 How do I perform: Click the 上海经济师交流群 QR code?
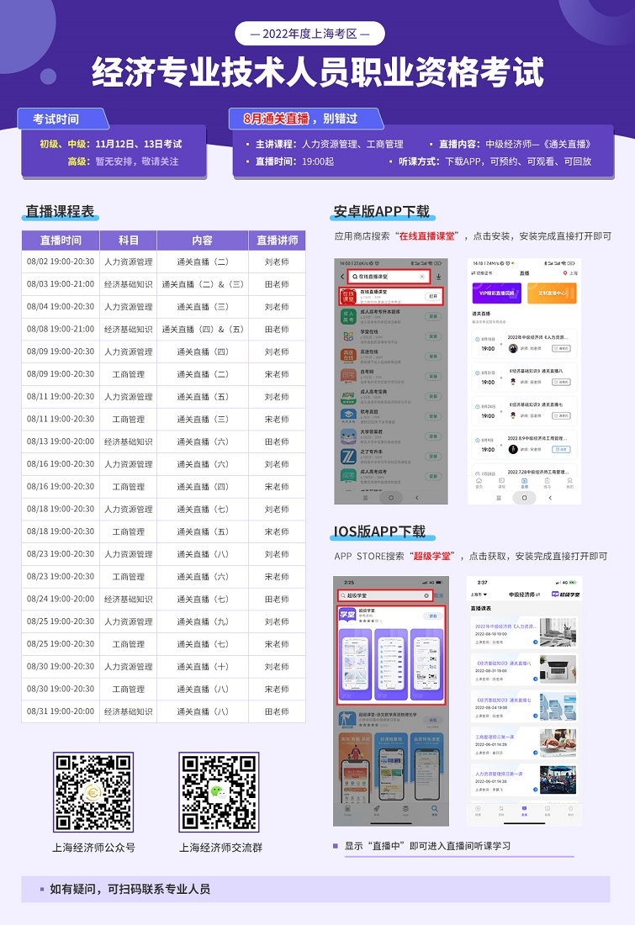(x=219, y=792)
